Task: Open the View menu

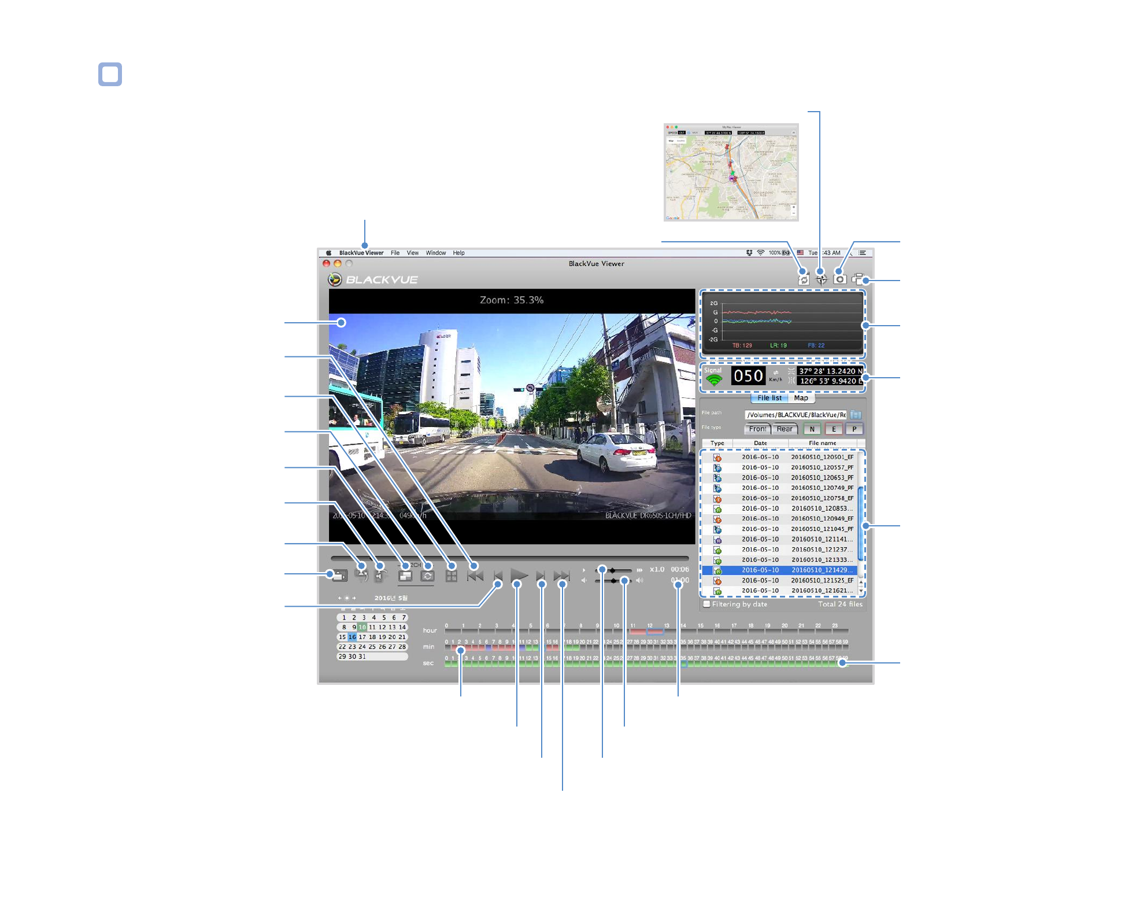Action: [x=413, y=253]
